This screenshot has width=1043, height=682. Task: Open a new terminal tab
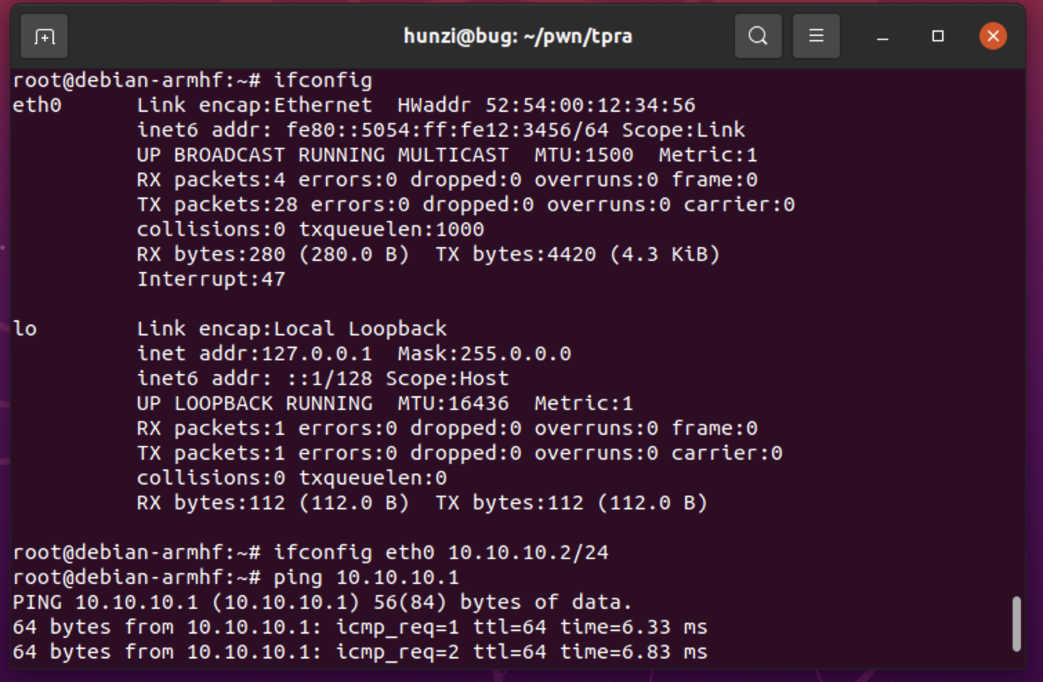(x=44, y=36)
